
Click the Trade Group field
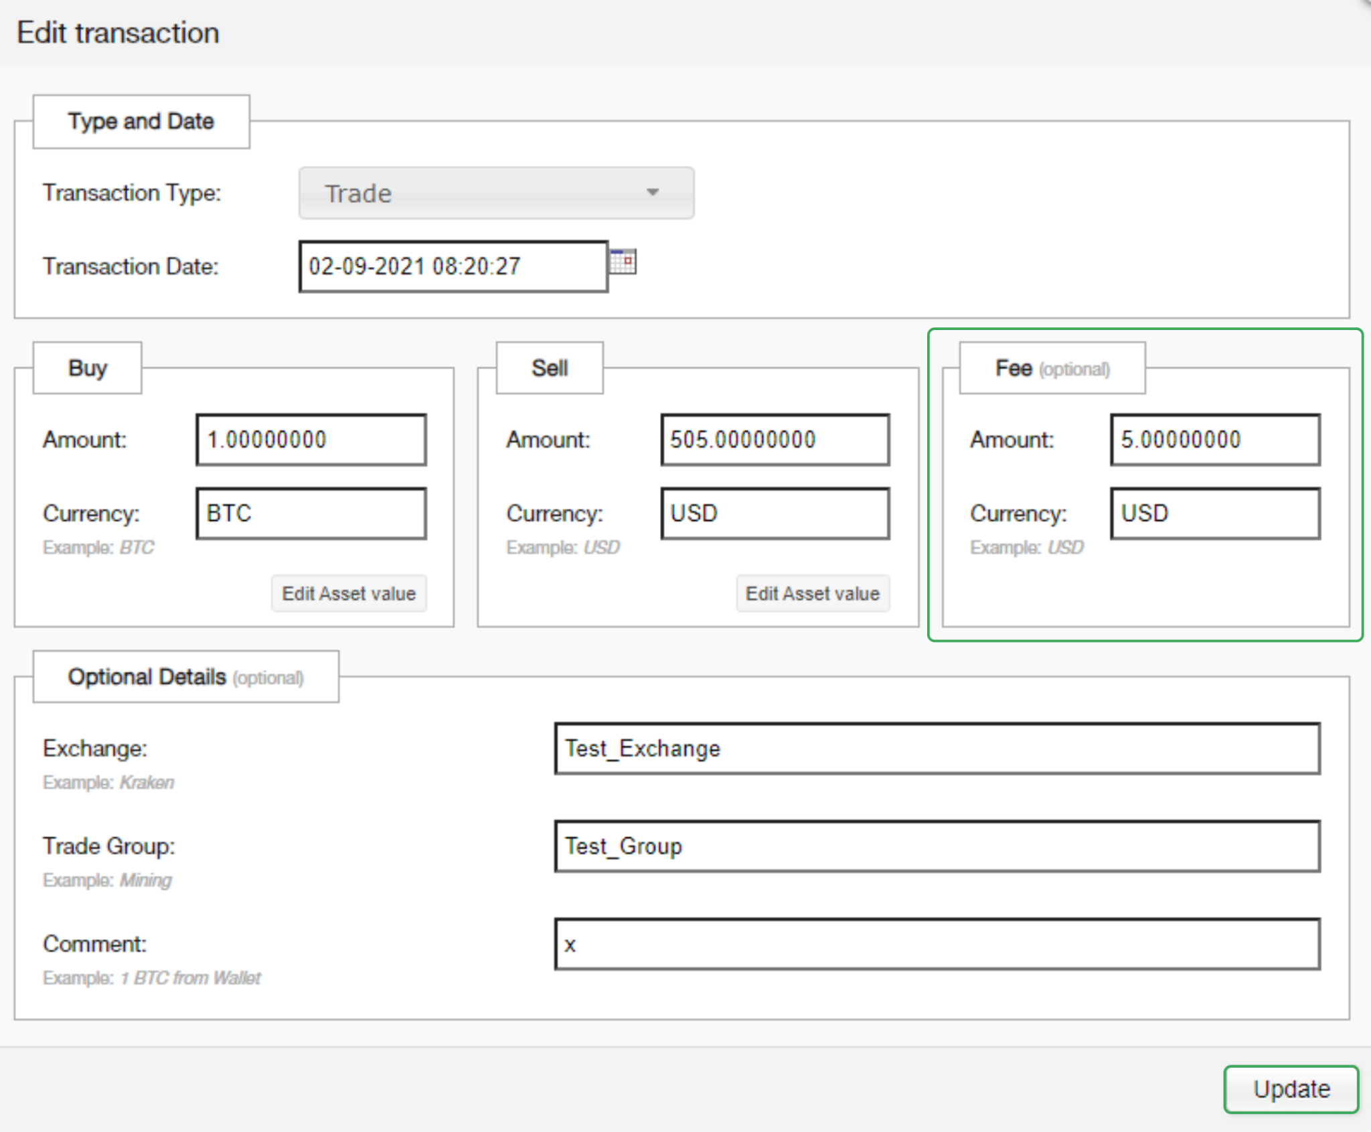[937, 846]
